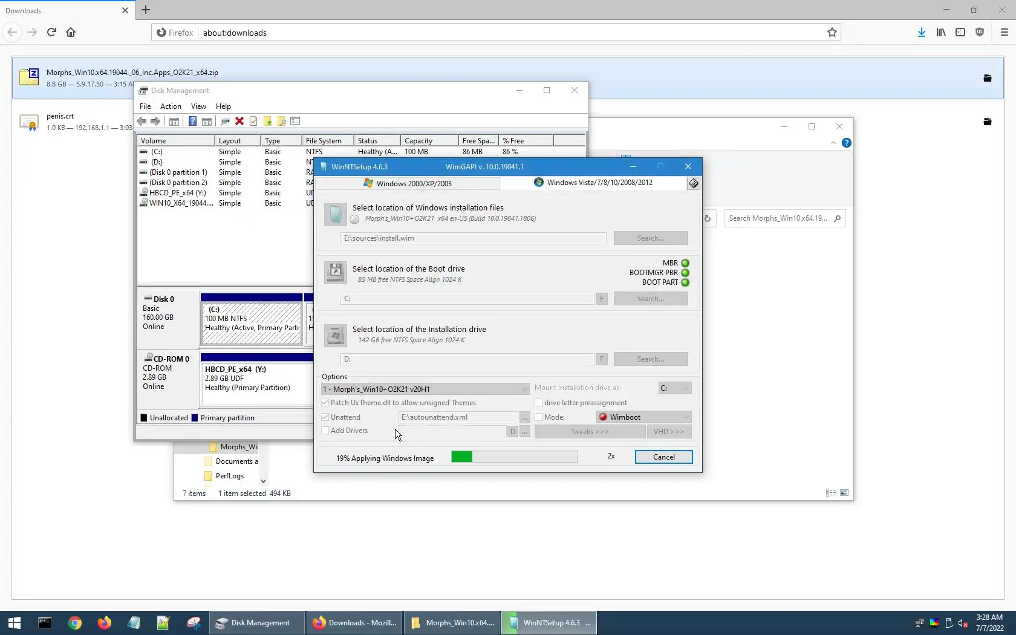Click Search button for the Installation drive
This screenshot has height=635, width=1016.
[651, 359]
